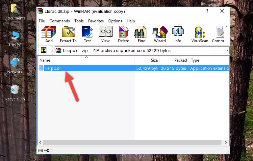Click the llsrpc.dll file icon
The width and height of the screenshot is (253, 161).
(41, 68)
